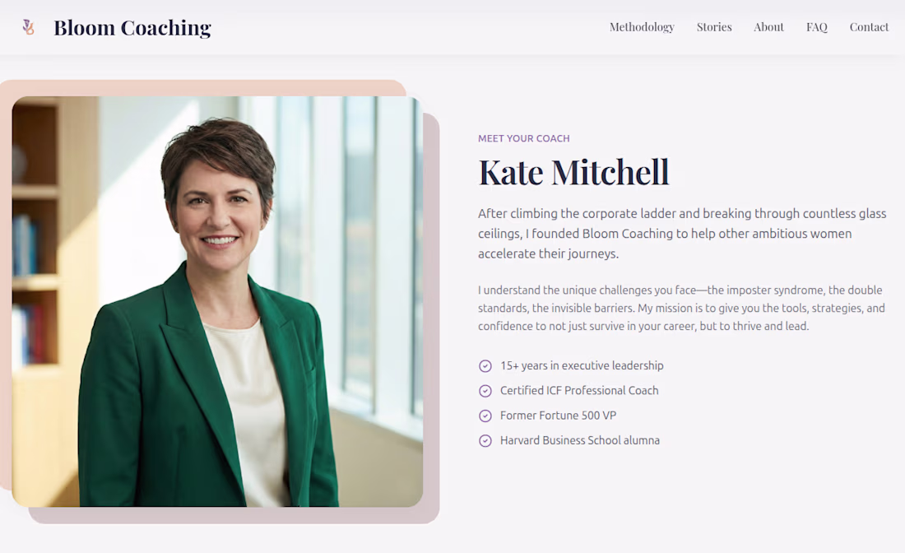Navigate to FAQ in header
905x553 pixels.
(x=817, y=27)
